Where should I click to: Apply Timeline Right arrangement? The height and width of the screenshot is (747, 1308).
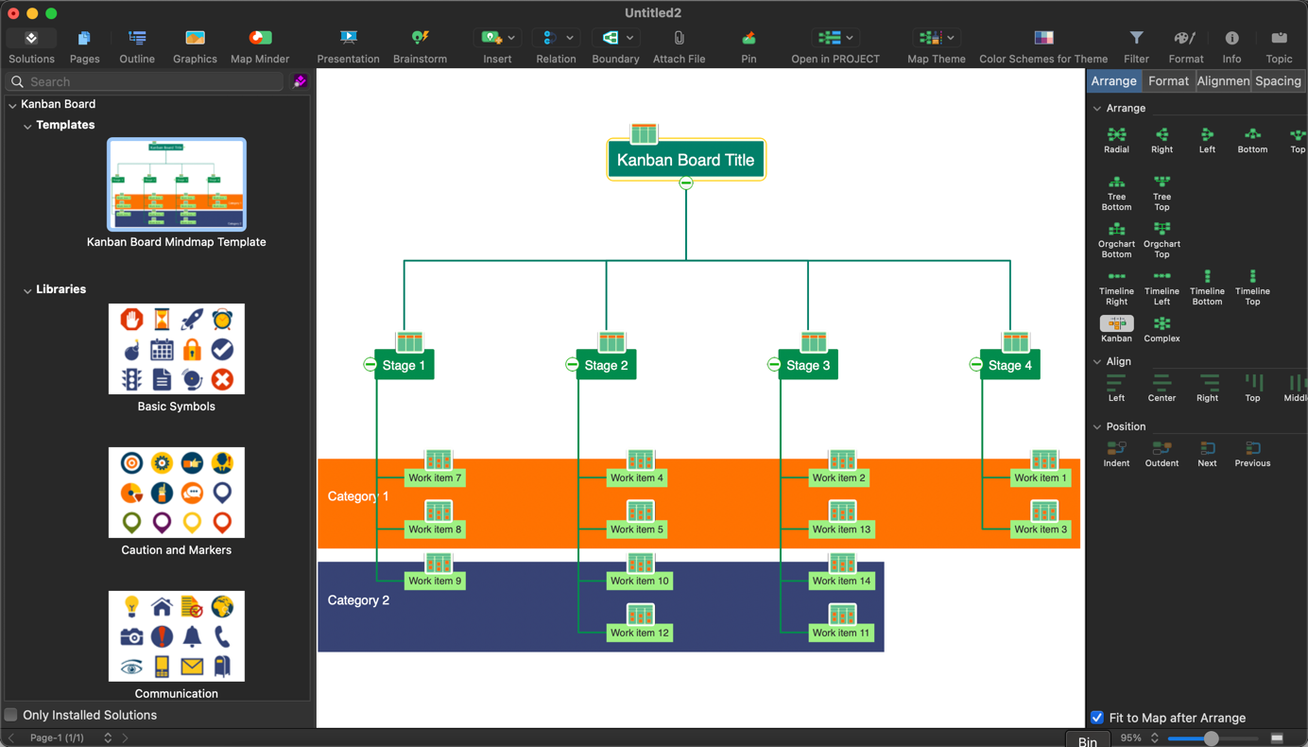1116,287
